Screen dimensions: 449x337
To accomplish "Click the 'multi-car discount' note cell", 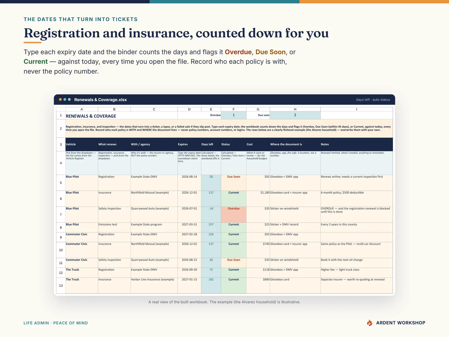I will coord(357,250).
